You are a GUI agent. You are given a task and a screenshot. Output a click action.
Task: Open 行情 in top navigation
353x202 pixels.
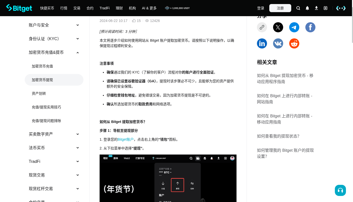(64, 8)
